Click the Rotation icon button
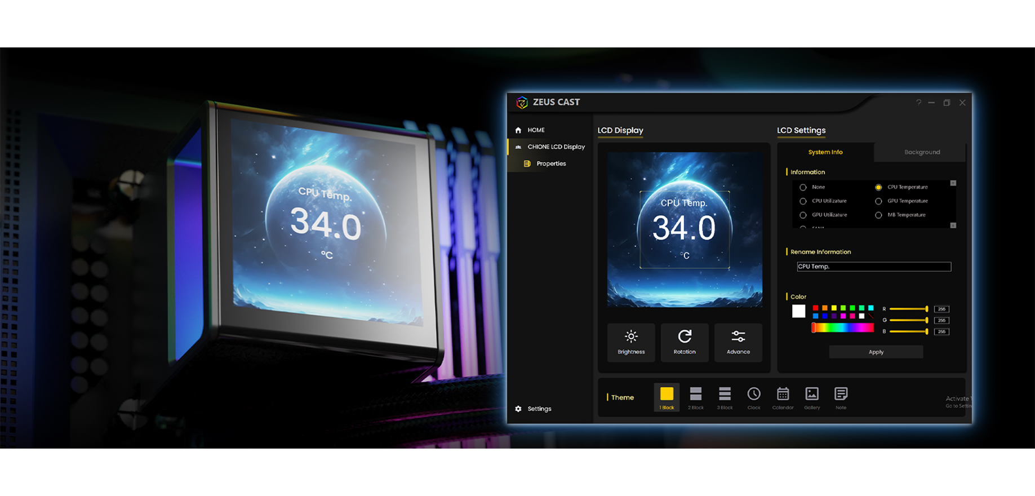This screenshot has width=1035, height=496. click(685, 342)
